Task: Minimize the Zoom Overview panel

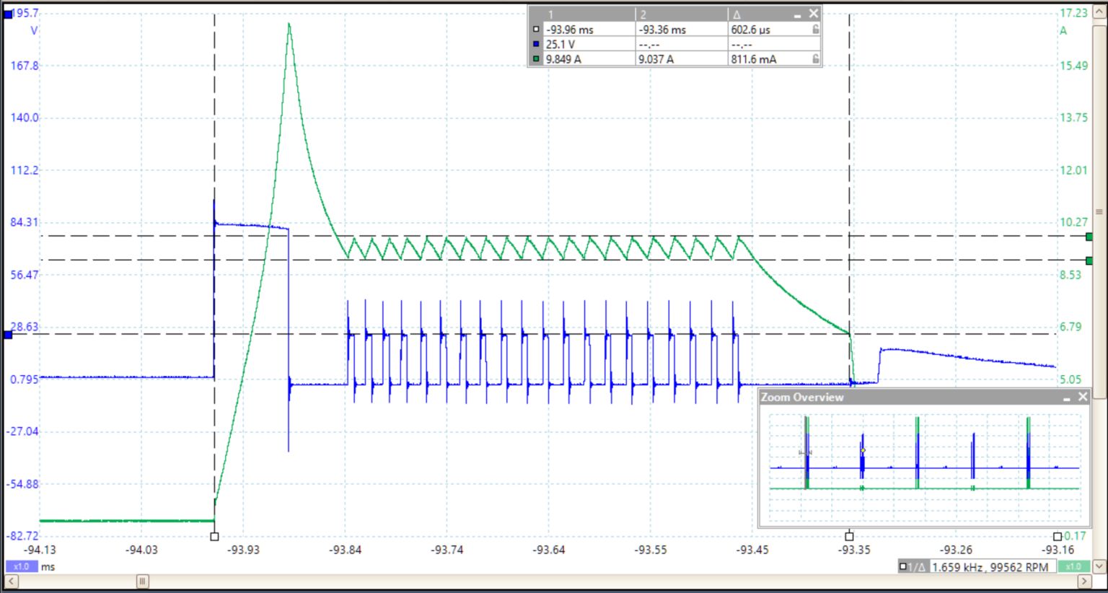Action: (x=1066, y=397)
